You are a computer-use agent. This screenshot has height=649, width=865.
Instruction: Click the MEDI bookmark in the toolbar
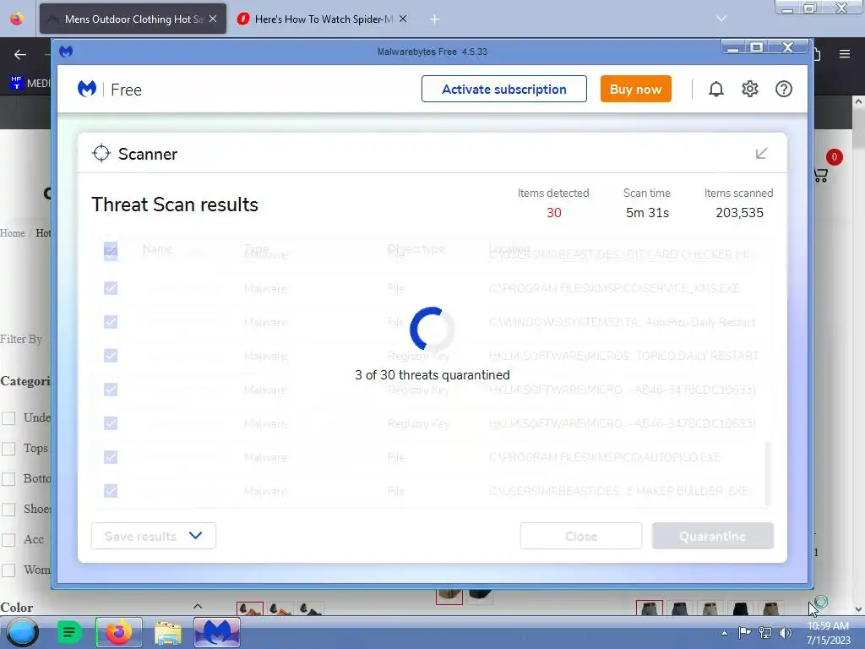click(x=30, y=84)
